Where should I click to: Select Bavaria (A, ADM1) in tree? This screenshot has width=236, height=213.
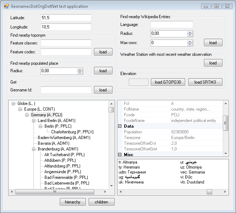[x=53, y=143]
